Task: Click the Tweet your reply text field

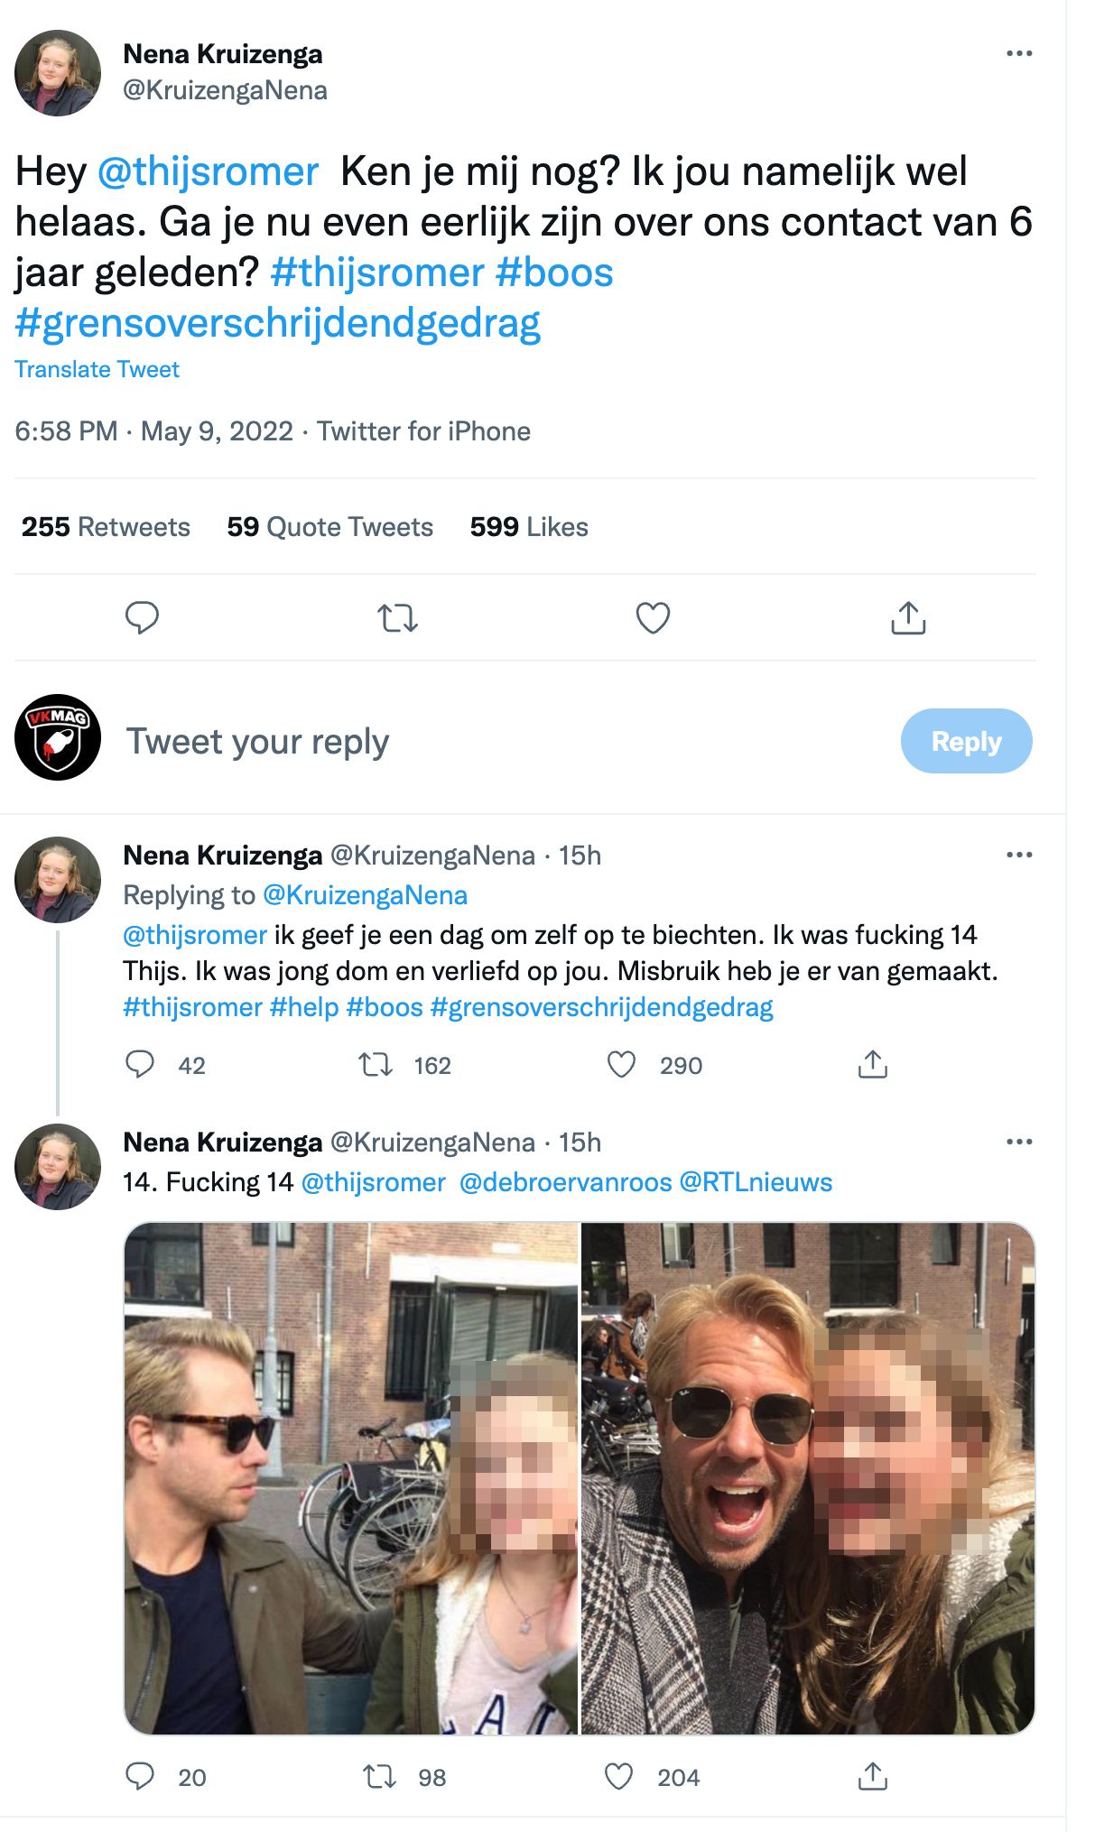Action: pos(258,741)
